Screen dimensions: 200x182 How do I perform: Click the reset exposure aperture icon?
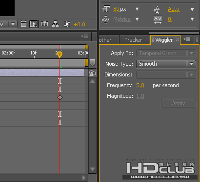67,24
